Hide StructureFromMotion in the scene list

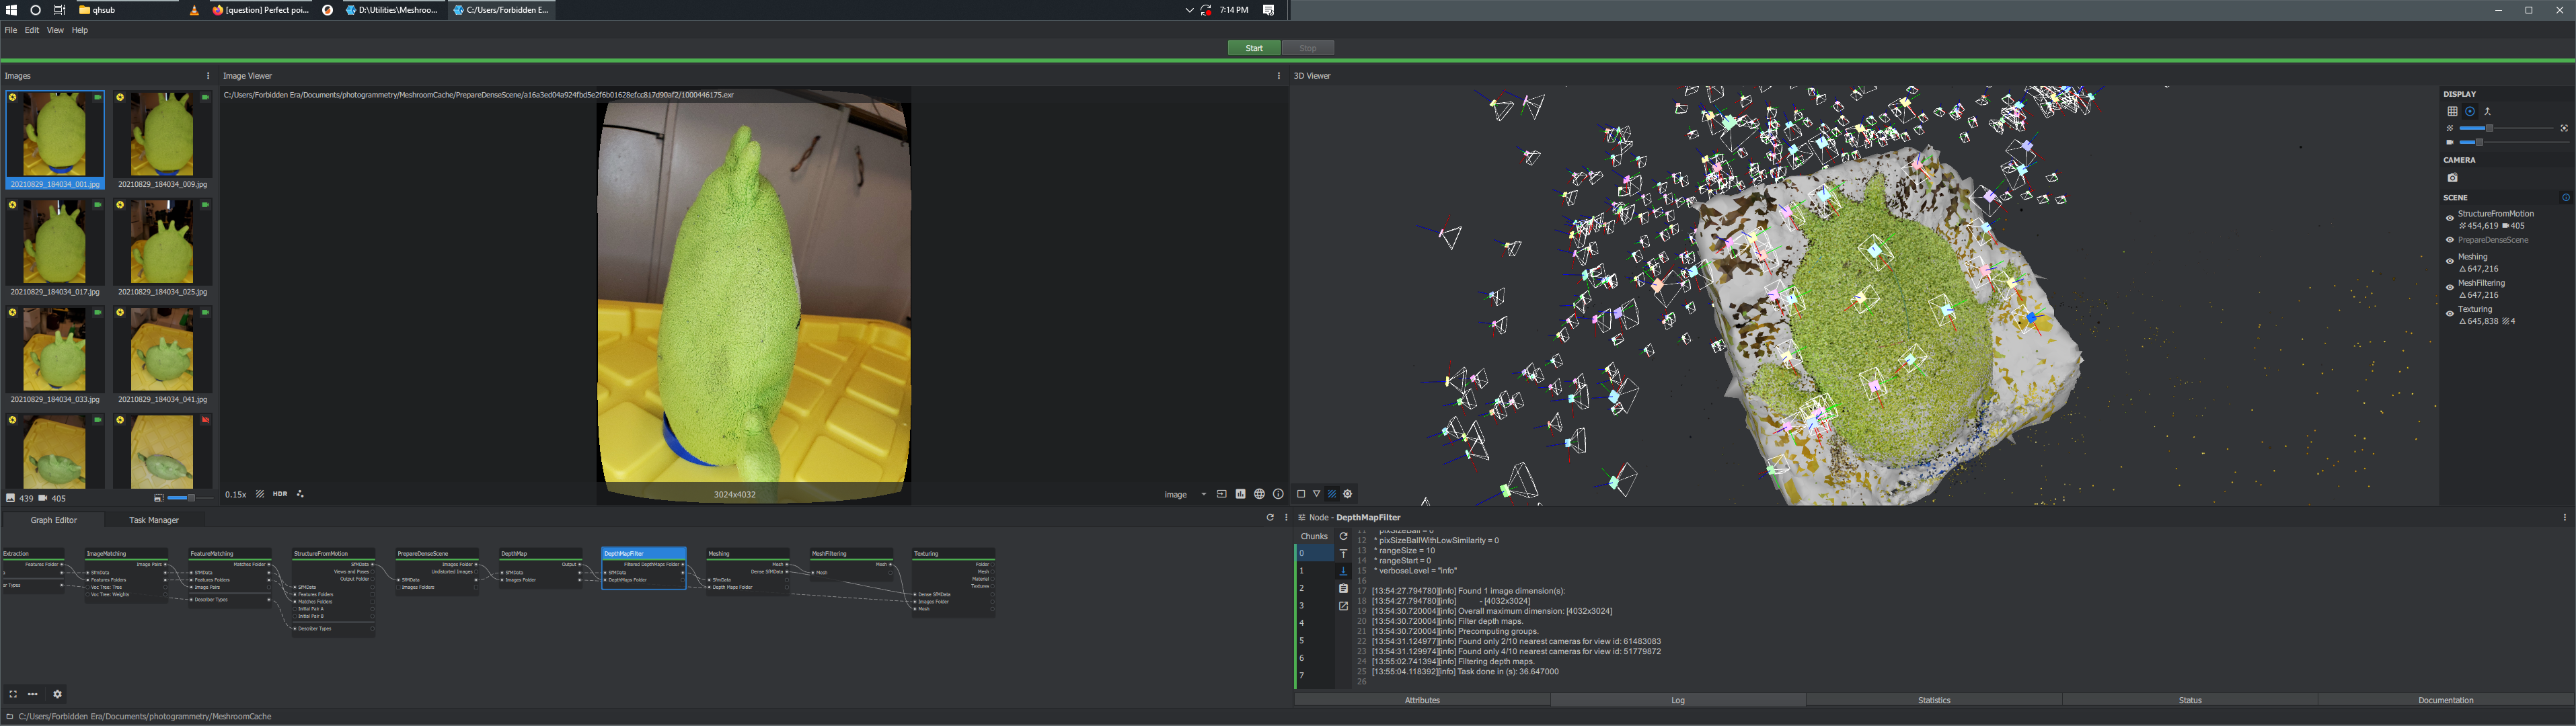click(2450, 219)
